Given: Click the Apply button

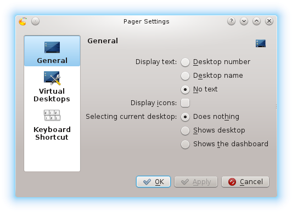Looking at the screenshot, I should [x=196, y=181].
